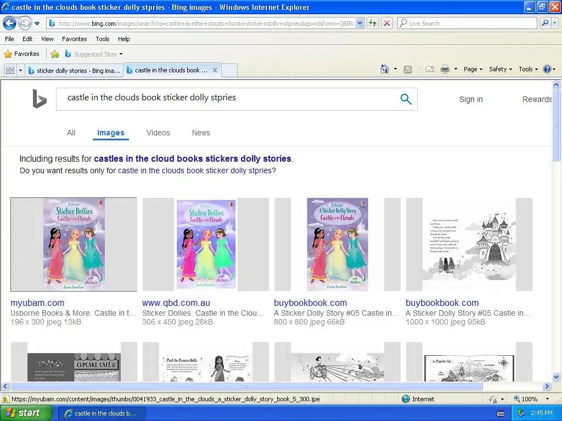Click the www.qbd.com.au source link

click(176, 303)
